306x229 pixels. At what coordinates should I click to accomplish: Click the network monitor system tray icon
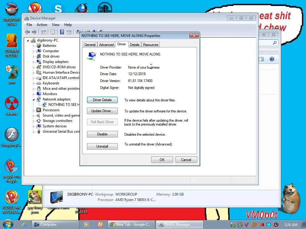click(x=269, y=225)
